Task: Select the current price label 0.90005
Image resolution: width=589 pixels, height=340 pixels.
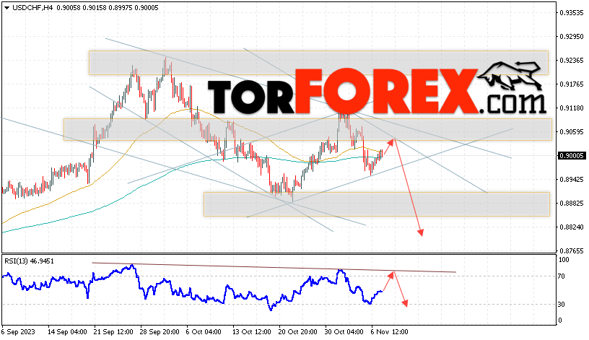Action: point(572,155)
